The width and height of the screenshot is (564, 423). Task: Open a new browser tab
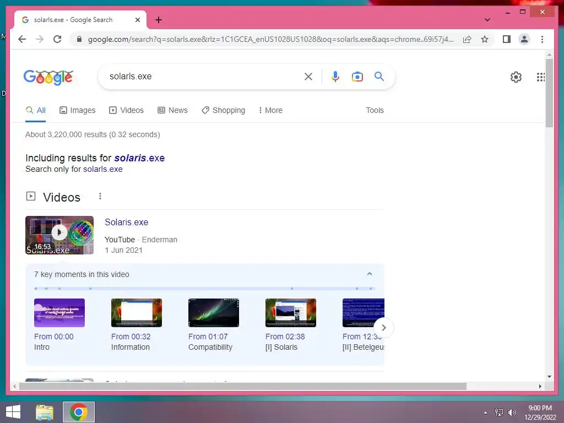coord(159,20)
